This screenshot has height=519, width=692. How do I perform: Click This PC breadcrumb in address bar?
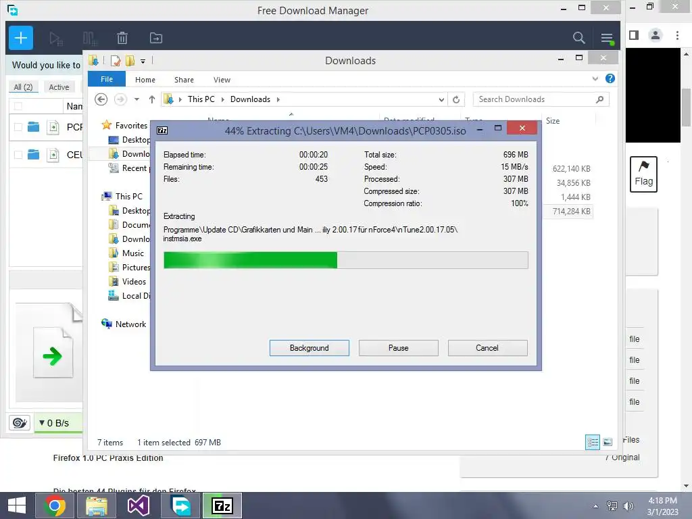[201, 99]
